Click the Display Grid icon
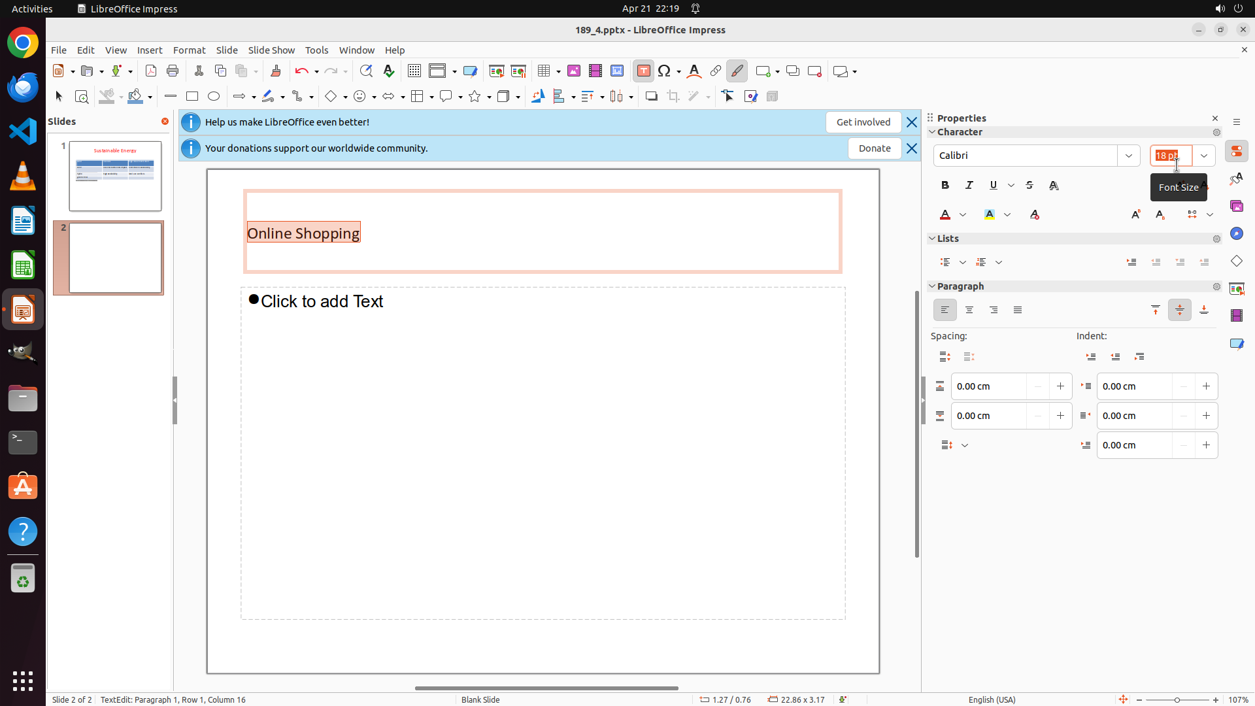The height and width of the screenshot is (706, 1255). coord(414,71)
